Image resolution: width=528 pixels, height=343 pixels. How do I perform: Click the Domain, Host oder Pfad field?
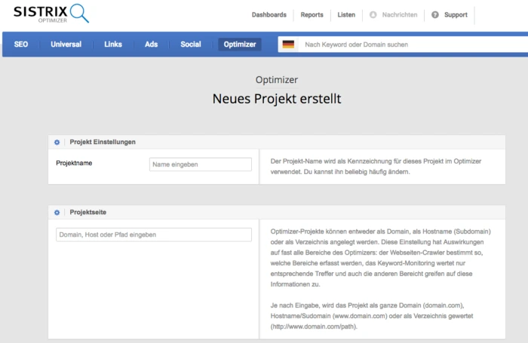pyautogui.click(x=154, y=234)
